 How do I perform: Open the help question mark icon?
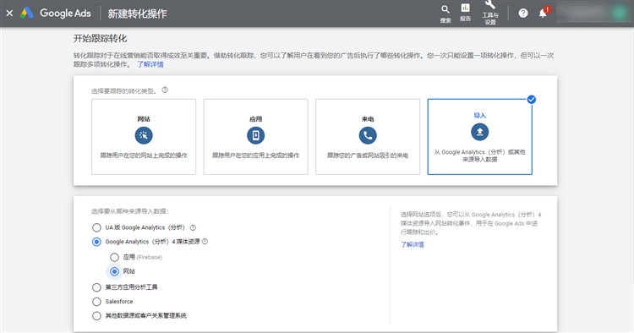[523, 14]
